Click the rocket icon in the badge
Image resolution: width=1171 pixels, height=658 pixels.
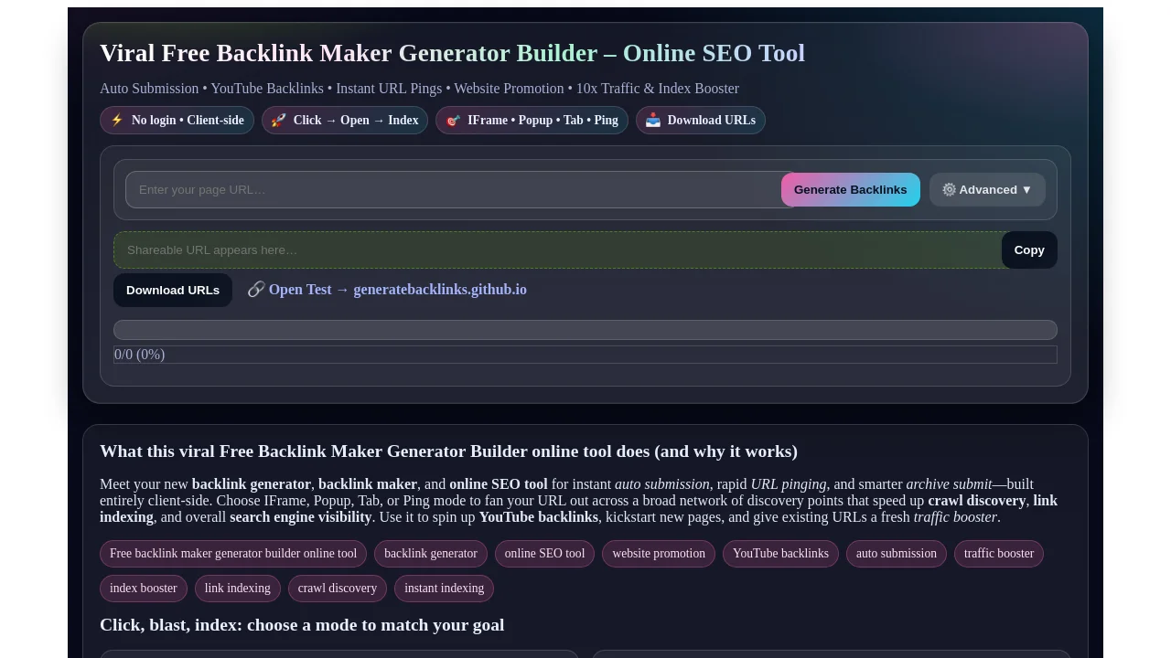coord(279,120)
